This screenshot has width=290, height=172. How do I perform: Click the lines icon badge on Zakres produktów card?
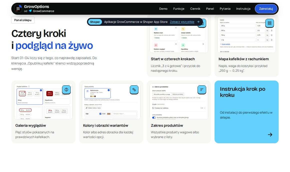pyautogui.click(x=202, y=90)
